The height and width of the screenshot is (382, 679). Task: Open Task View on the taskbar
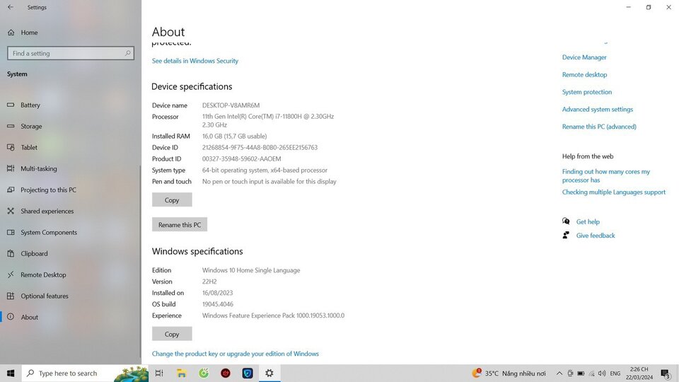[159, 373]
